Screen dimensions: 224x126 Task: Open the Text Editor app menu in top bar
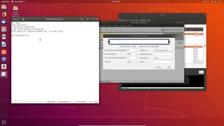tap(19, 1)
